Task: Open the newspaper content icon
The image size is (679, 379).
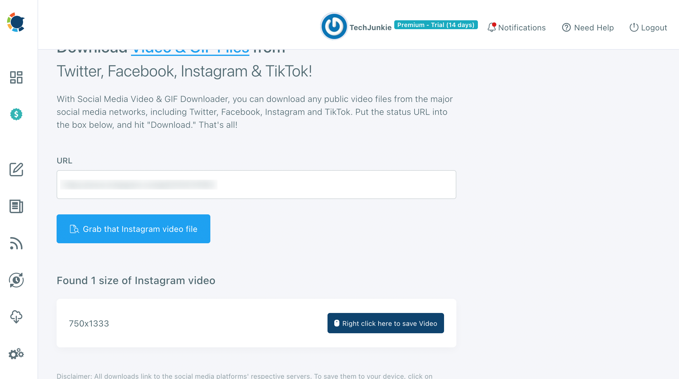Action: [16, 206]
